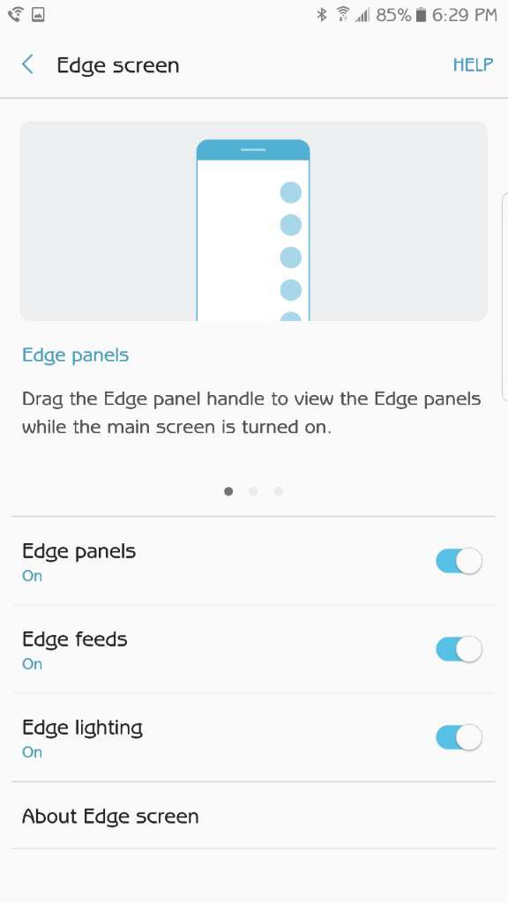Image resolution: width=508 pixels, height=903 pixels.
Task: Tap the Bluetooth status icon
Action: click(322, 15)
